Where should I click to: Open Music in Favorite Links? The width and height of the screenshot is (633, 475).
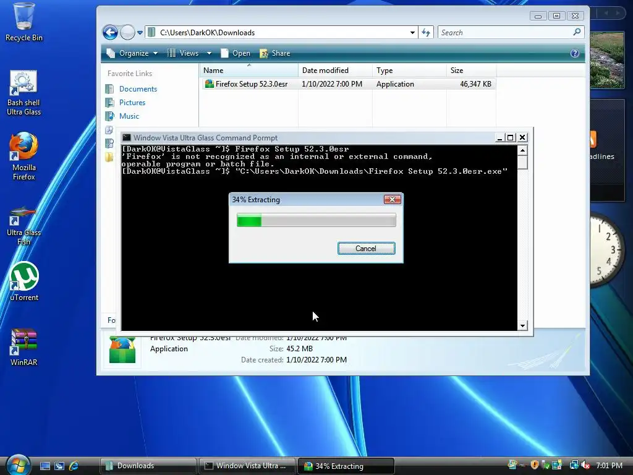[129, 116]
